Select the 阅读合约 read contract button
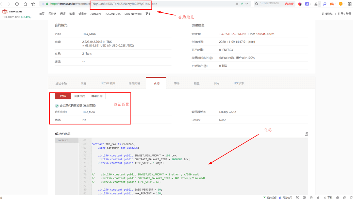This screenshot has width=353, height=200. pyautogui.click(x=79, y=96)
